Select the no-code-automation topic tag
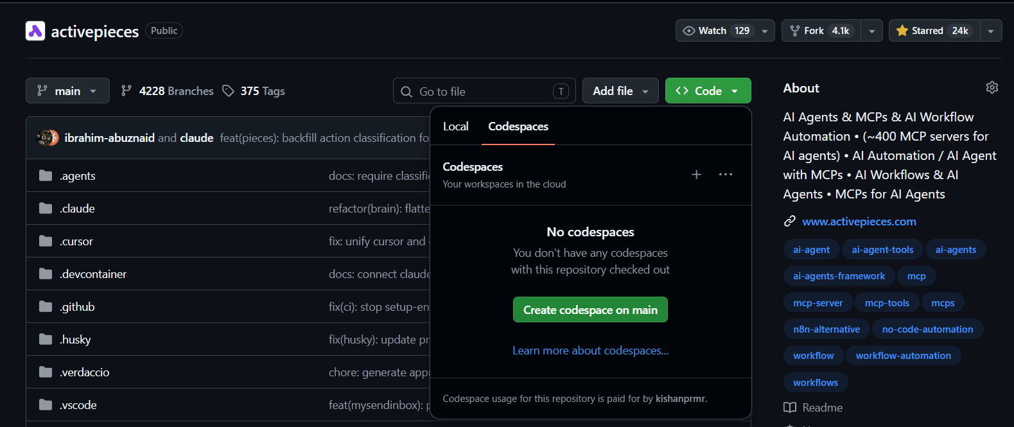Screen dimensions: 1014x427 (927, 329)
